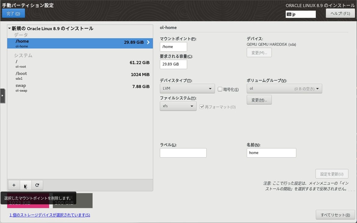Image resolution: width=357 pixels, height=223 pixels.
Task: Toggle the 再フォーマット reformat checkbox
Action: coord(201,107)
